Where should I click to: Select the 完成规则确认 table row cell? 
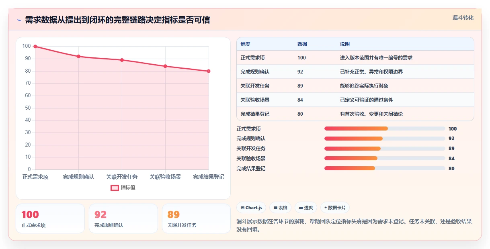[x=255, y=72]
